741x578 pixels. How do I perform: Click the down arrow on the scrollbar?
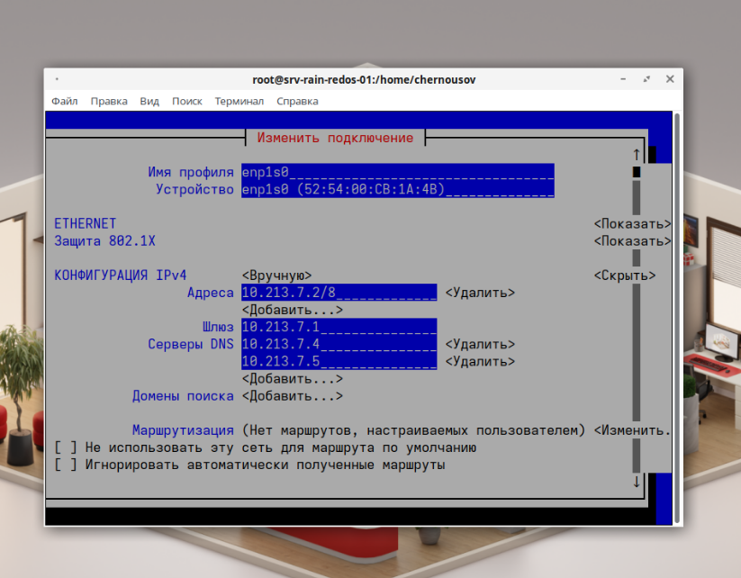[x=637, y=482]
